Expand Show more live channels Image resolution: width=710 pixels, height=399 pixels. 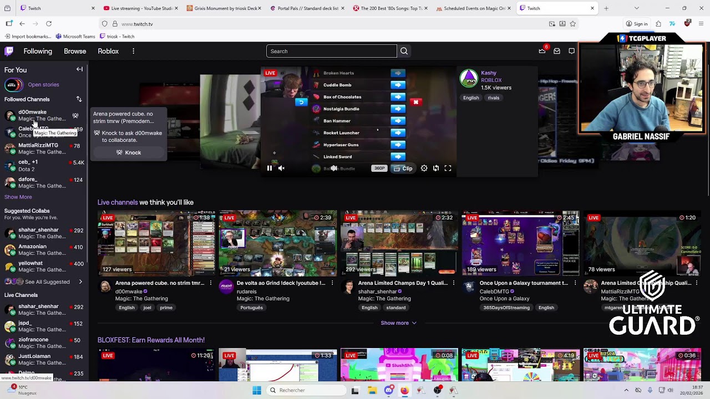point(399,323)
